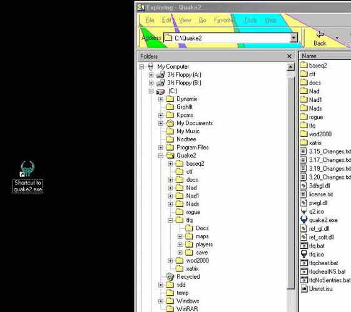
Task: Click the Back toolbar arrow icon
Action: pyautogui.click(x=320, y=34)
